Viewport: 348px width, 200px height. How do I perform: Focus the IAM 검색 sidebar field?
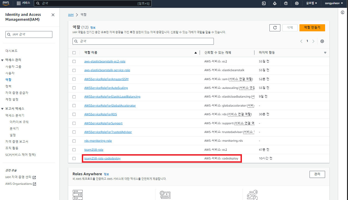(x=29, y=34)
